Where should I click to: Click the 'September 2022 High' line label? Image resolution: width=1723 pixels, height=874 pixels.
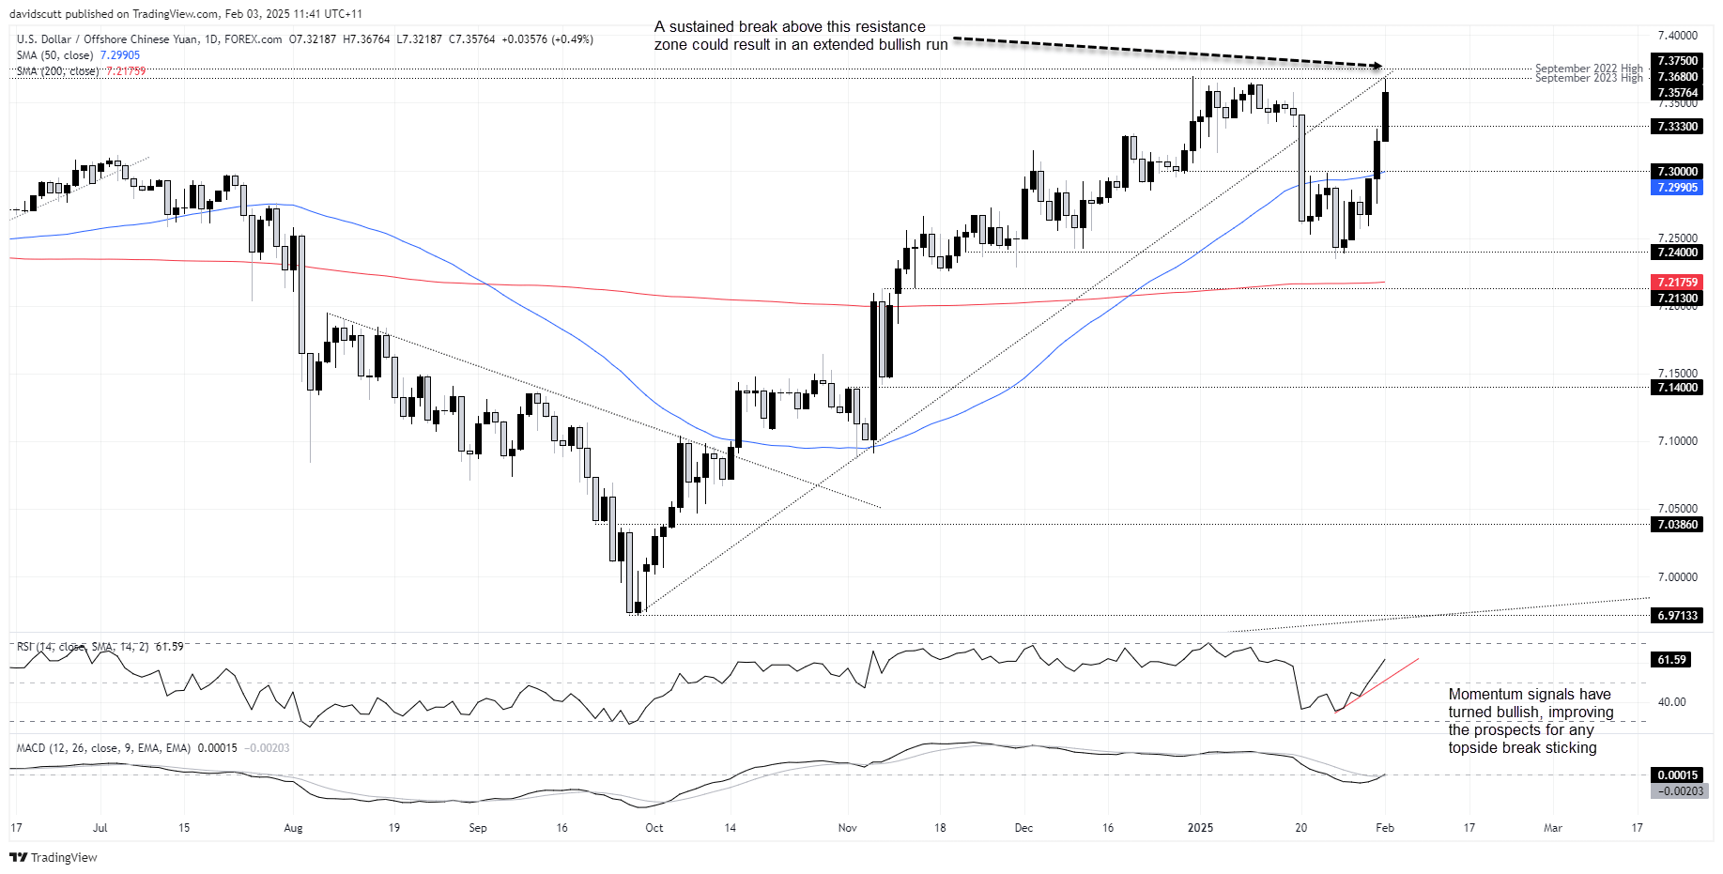coord(1589,69)
